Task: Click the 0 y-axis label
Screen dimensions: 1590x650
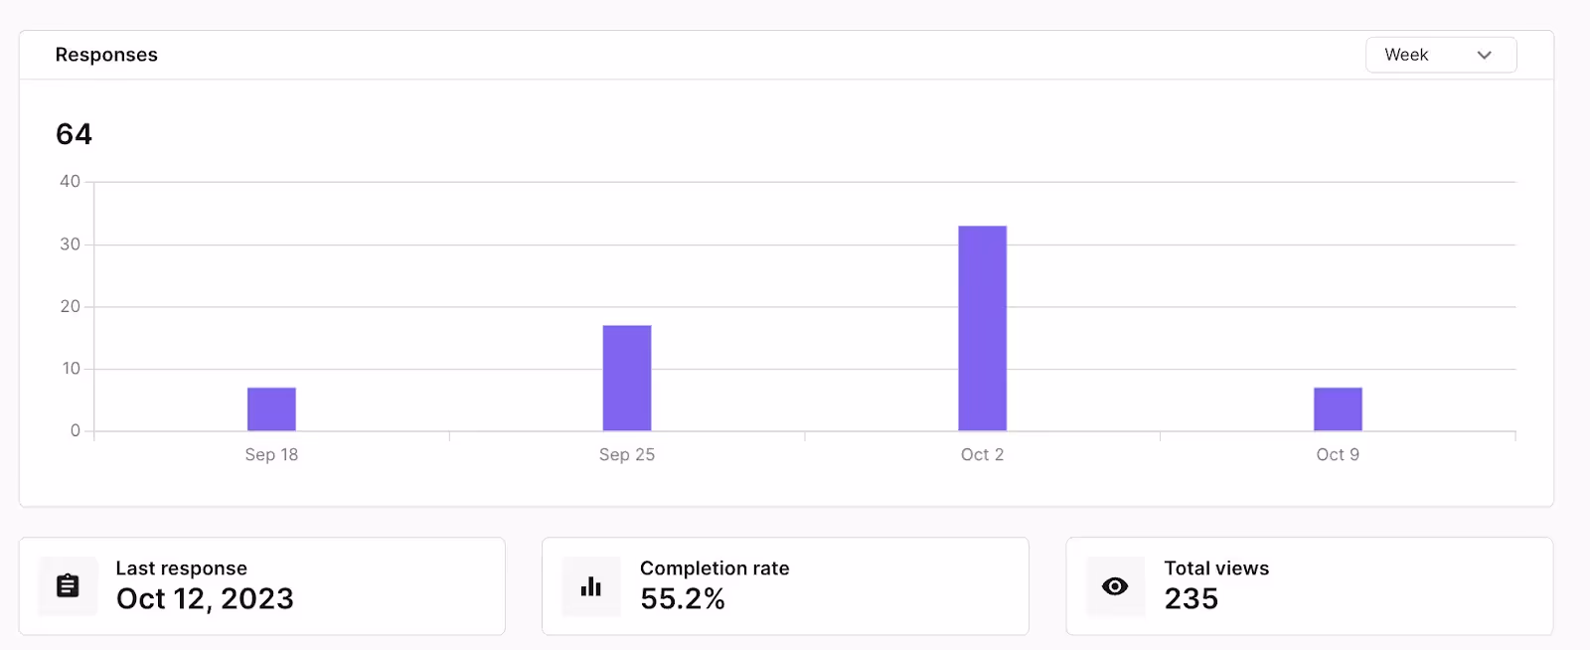Action: (x=76, y=431)
